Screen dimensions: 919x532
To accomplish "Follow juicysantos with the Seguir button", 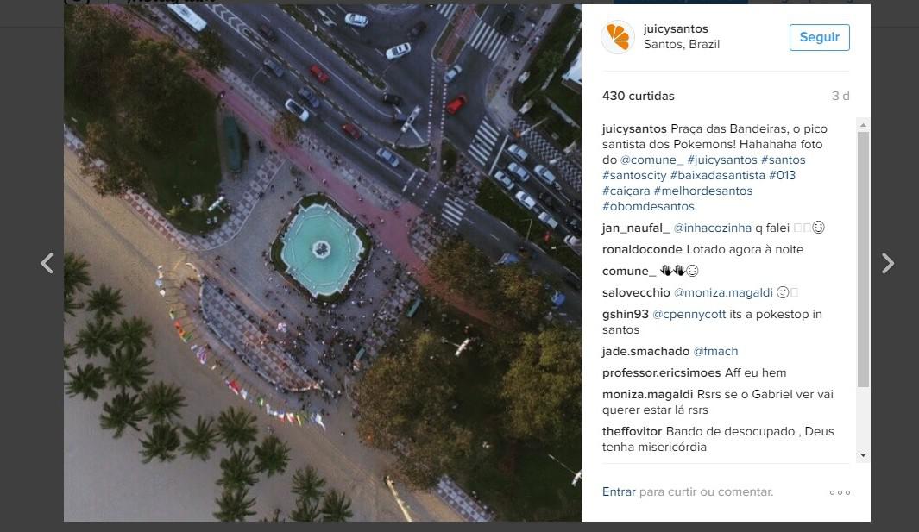I will coord(820,37).
